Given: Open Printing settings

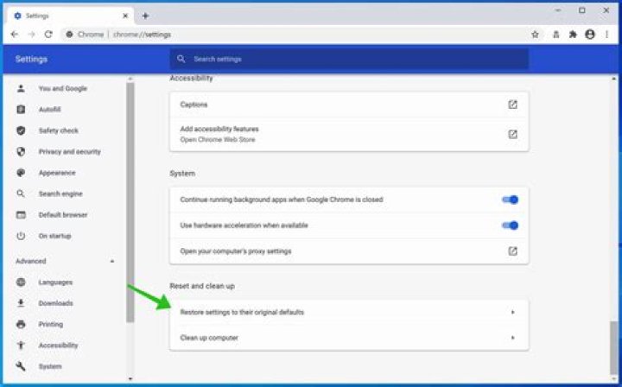Looking at the screenshot, I should pos(50,324).
